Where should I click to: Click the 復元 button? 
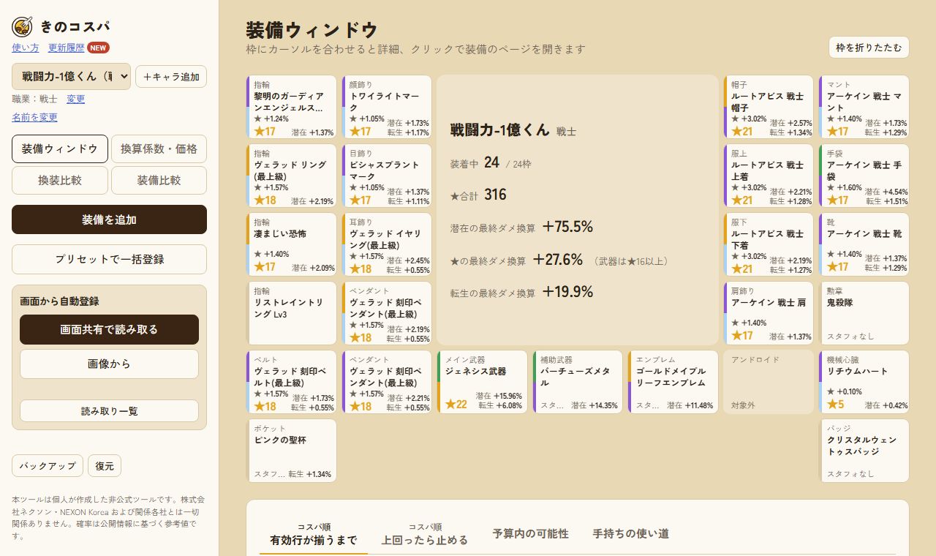[x=105, y=465]
